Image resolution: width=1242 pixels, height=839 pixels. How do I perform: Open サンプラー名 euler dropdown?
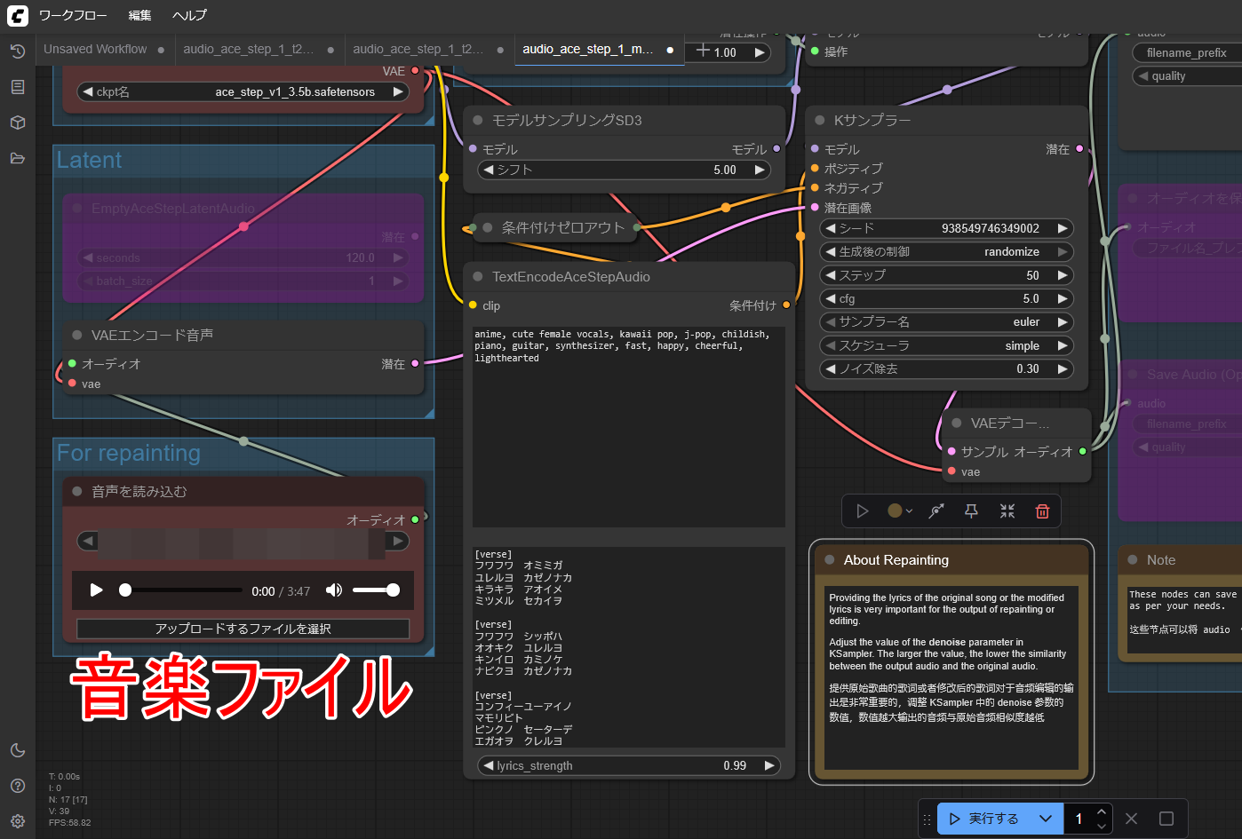946,321
